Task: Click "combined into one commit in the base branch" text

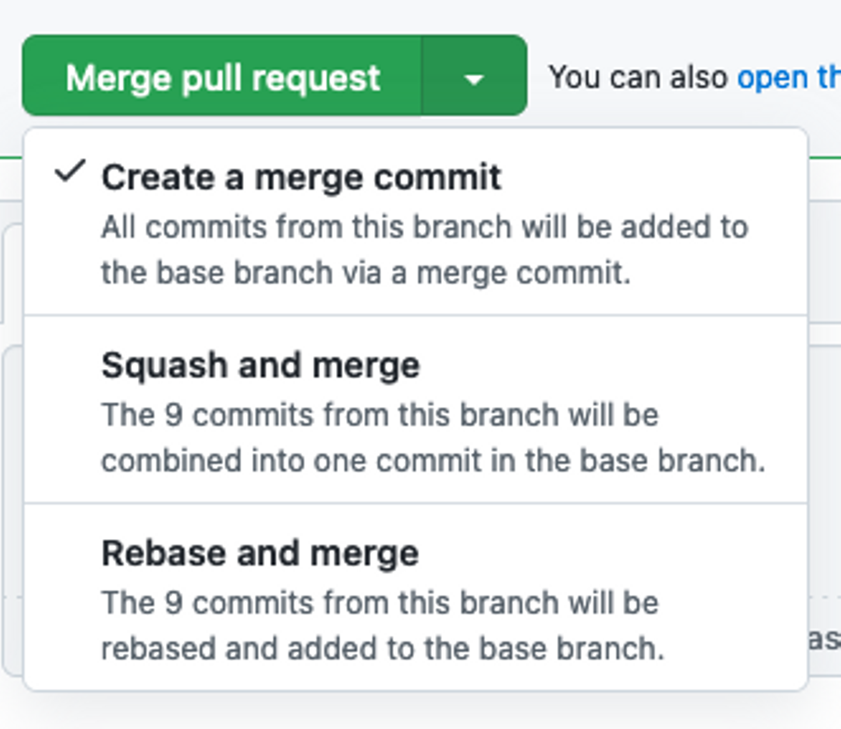Action: (433, 461)
